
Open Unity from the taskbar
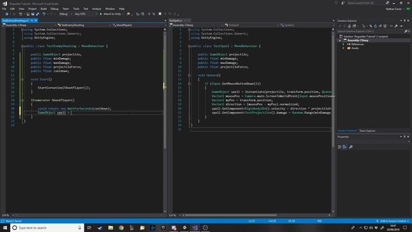pos(184,227)
